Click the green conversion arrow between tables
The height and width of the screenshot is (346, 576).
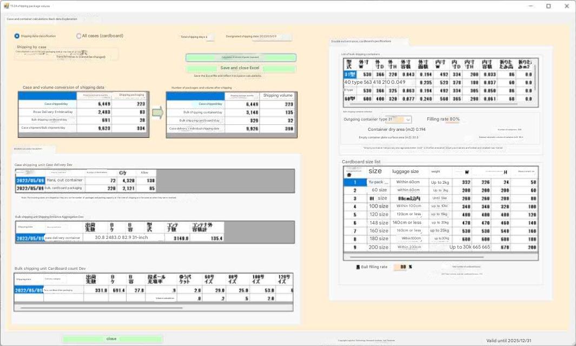coord(157,112)
